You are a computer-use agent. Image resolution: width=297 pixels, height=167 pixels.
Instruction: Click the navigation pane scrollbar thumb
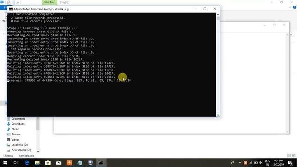[x=38, y=124]
